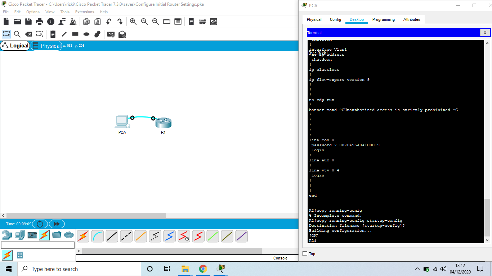Select the Draw Rectangle tool
This screenshot has width=492, height=276.
click(75, 34)
